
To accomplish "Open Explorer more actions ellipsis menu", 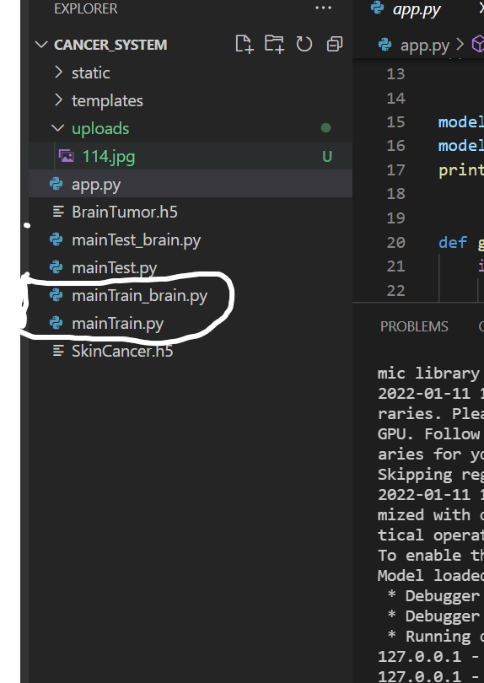I will click(x=323, y=8).
